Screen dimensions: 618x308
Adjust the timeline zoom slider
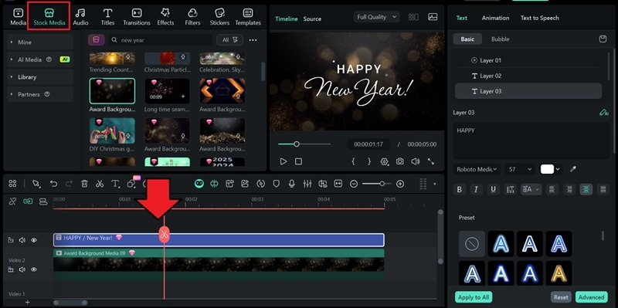click(377, 184)
